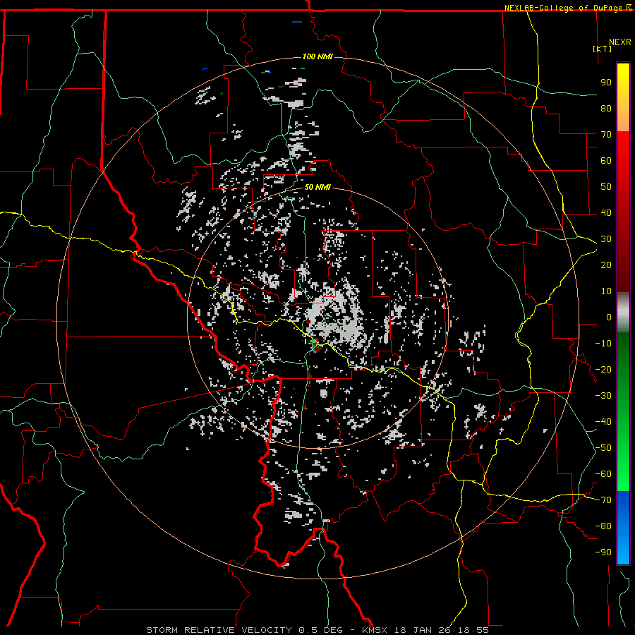Click the -50 value on velocity scale
Viewport: 635px width, 635px height.
point(603,448)
